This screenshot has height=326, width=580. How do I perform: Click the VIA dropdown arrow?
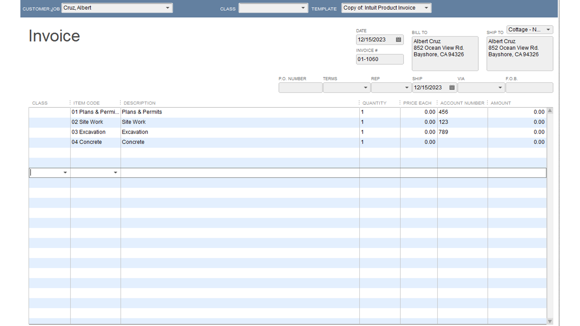[500, 87]
